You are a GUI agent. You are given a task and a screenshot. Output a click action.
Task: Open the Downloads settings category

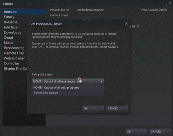tap(13, 33)
